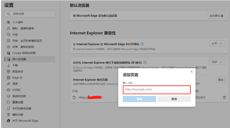Click the share icon for 共享、复制和粘贴
230x128 pixels.
point(8,47)
